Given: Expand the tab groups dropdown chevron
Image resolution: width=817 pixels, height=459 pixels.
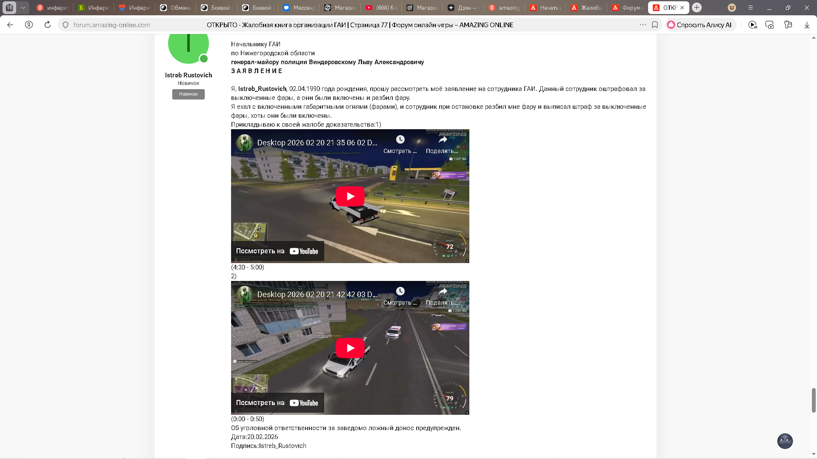Looking at the screenshot, I should (23, 8).
